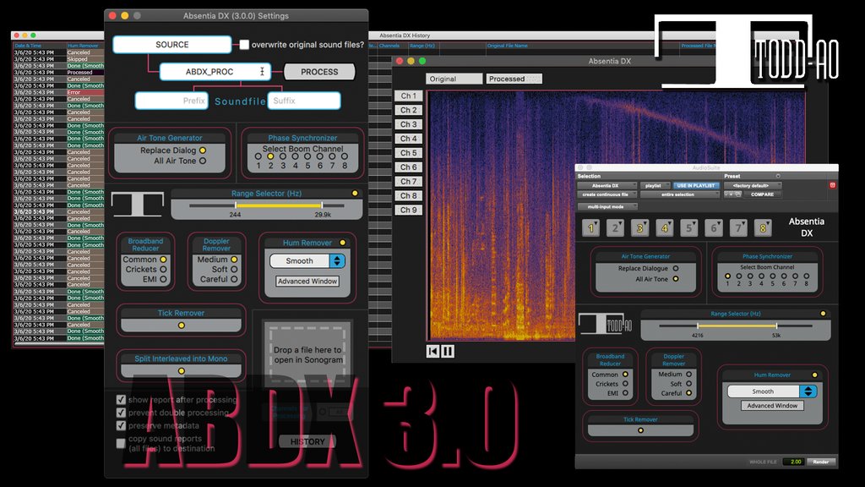Open multi-input mode dropdown
865x487 pixels.
point(608,206)
